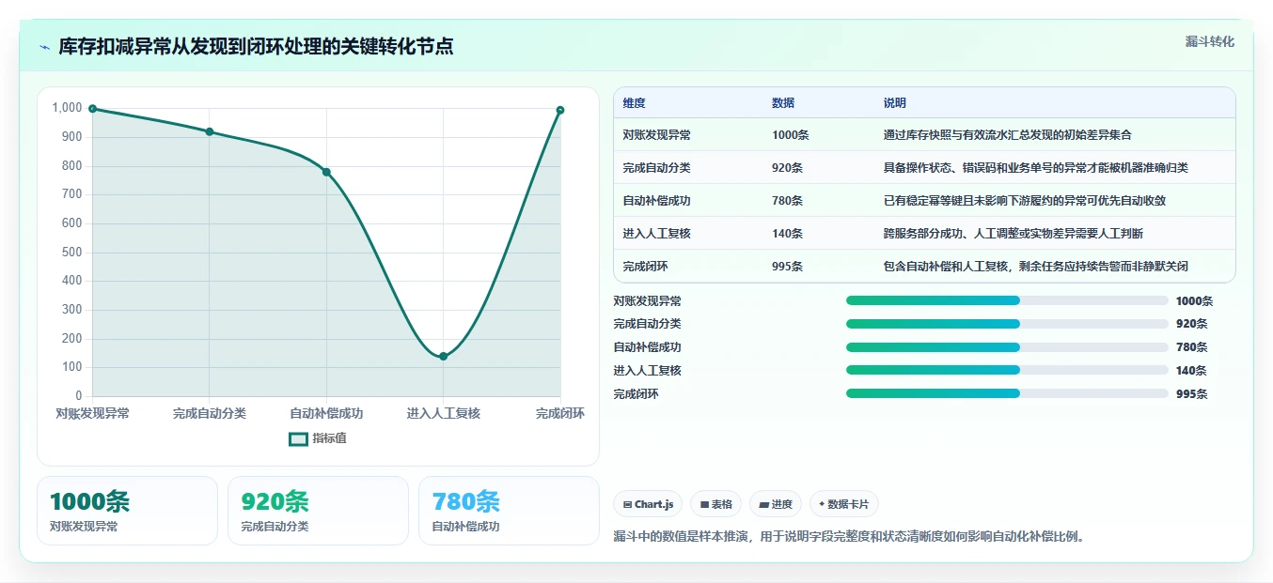Viewport: 1273px width, 583px height.
Task: Click chart data point for 完成闭环
Action: click(560, 110)
